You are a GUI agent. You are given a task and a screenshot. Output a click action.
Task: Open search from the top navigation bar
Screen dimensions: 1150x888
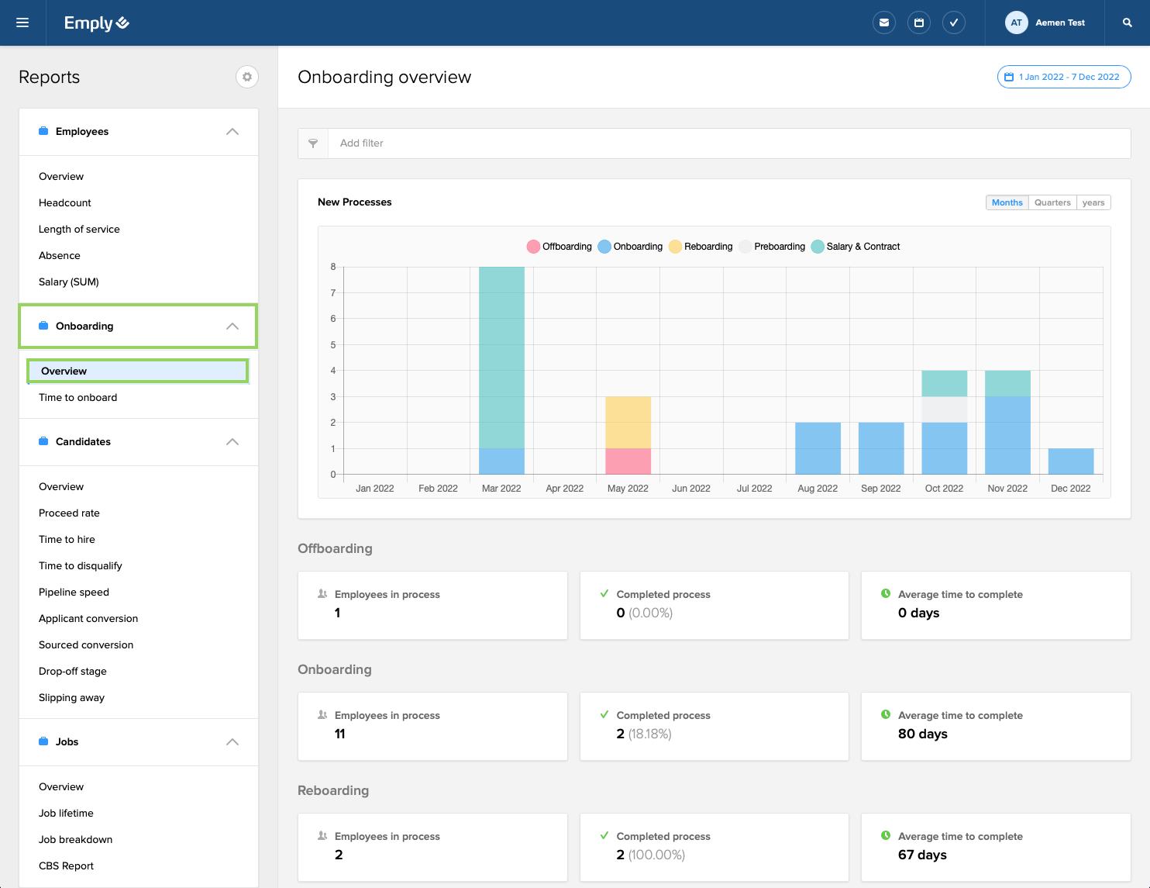point(1127,22)
